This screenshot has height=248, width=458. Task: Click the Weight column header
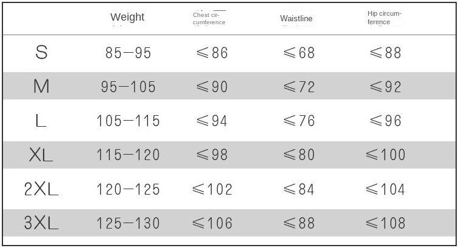pyautogui.click(x=127, y=16)
